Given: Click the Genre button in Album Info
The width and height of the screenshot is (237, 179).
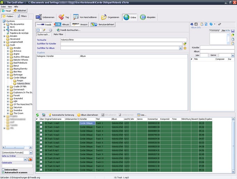Looking at the screenshot, I should point(213,55).
